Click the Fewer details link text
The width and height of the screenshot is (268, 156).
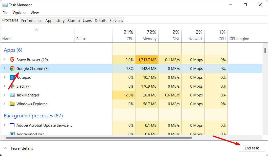(22, 148)
